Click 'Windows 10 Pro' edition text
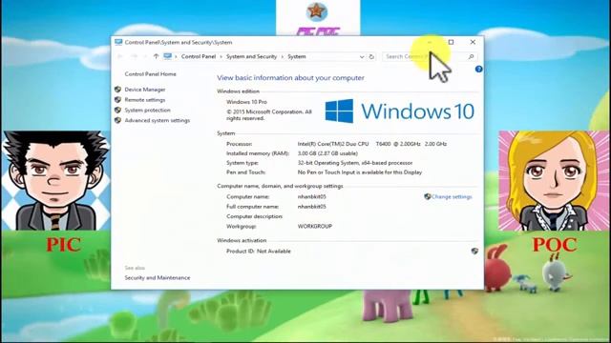 click(246, 102)
